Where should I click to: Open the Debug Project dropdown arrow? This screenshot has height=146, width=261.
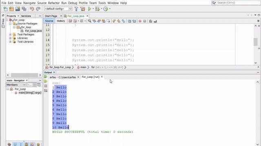102,9
